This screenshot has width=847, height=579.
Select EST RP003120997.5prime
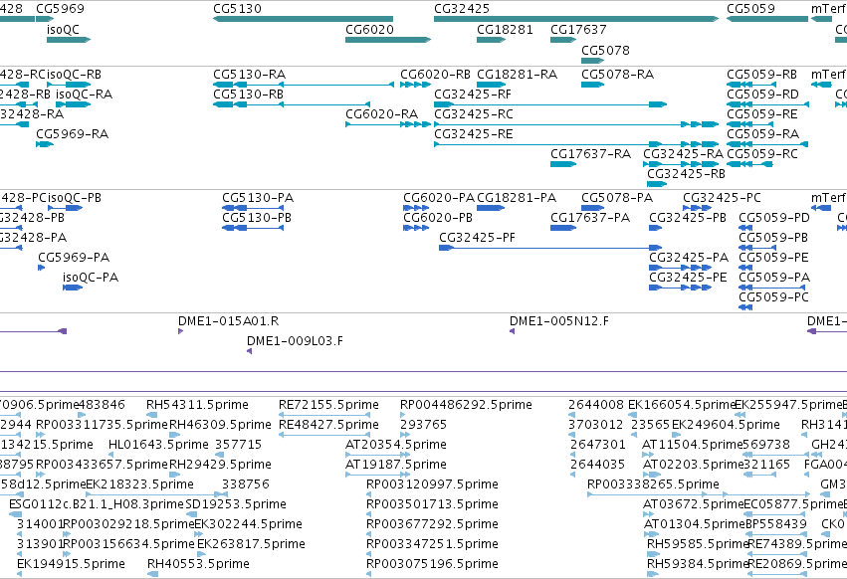coord(369,494)
